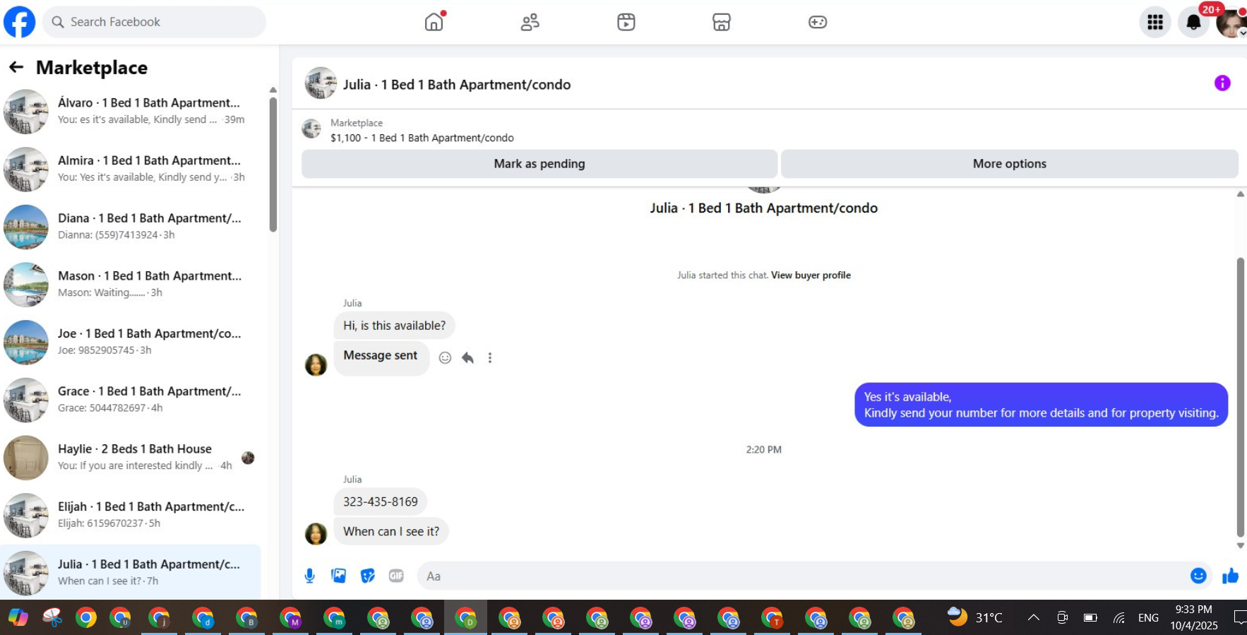The height and width of the screenshot is (635, 1247).
Task: React to 'Message sent' with emoji icon
Action: coord(445,357)
